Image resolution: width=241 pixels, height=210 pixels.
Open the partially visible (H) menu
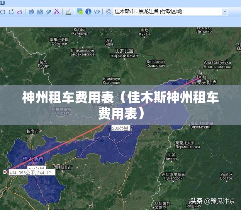[x=2, y=2]
